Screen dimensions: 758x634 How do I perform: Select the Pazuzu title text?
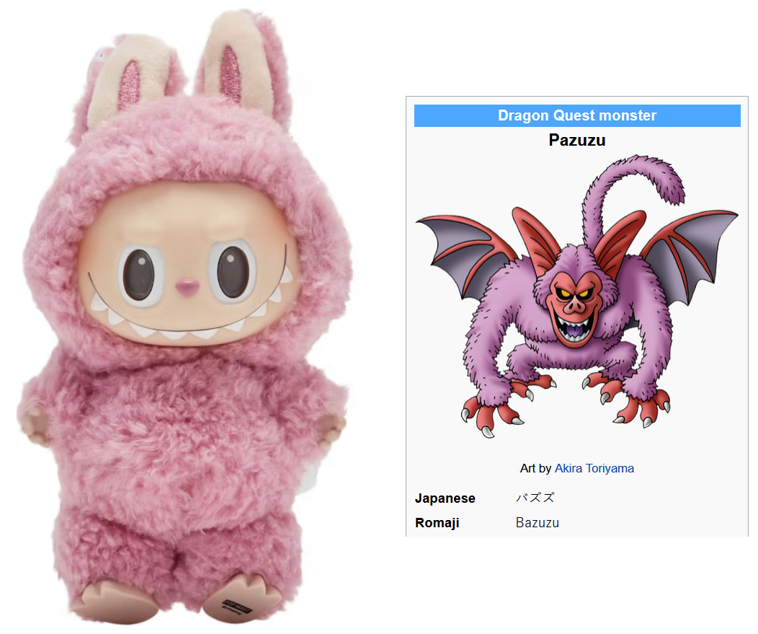pyautogui.click(x=576, y=140)
